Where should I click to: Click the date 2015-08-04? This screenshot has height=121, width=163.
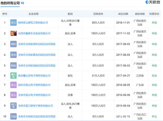click(x=123, y=106)
